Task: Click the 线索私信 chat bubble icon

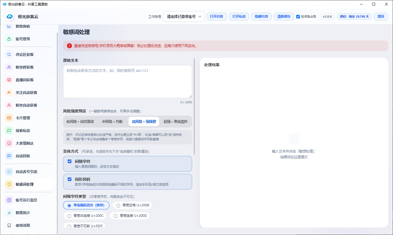Action: (9, 131)
